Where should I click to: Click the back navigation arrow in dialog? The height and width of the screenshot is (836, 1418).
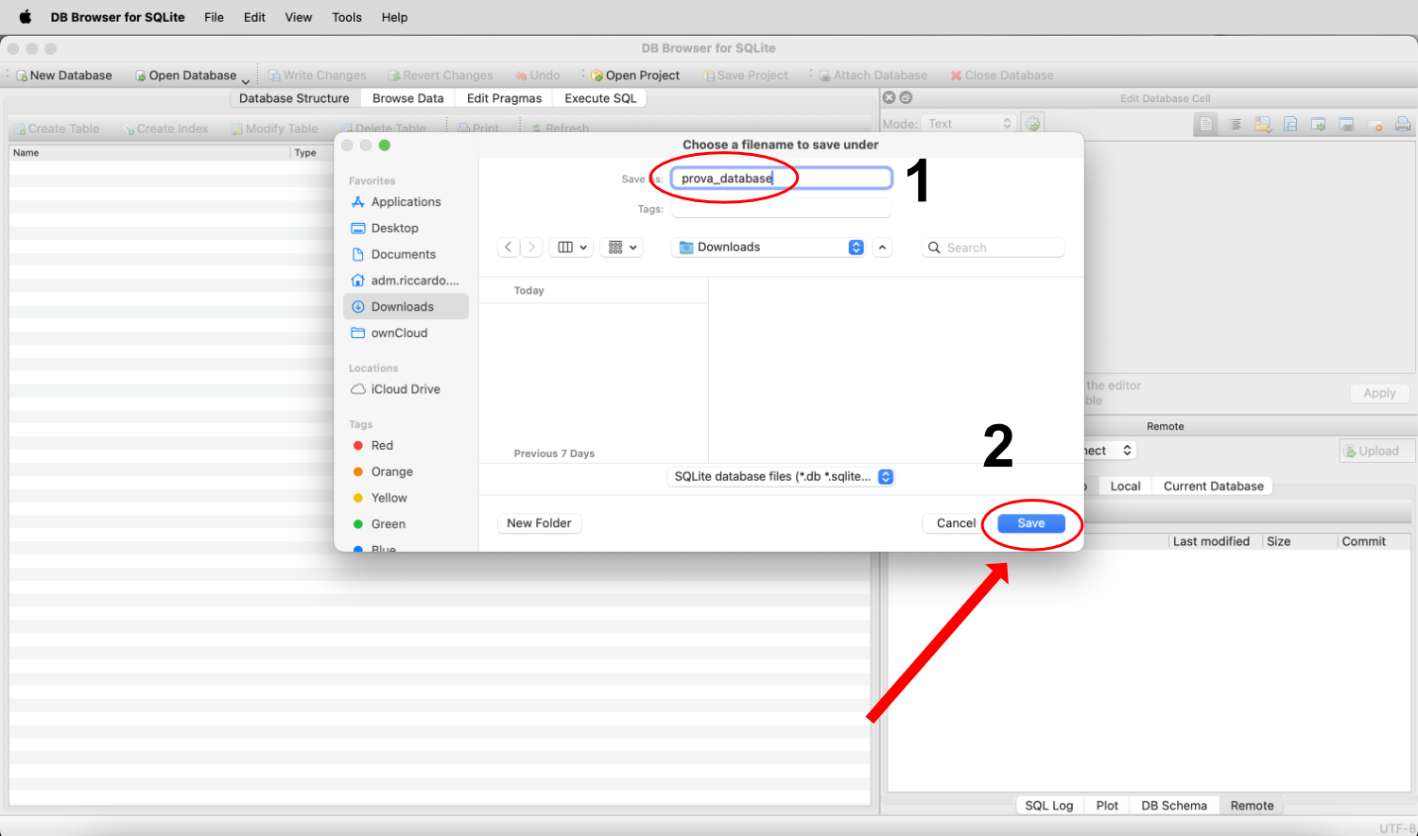click(509, 247)
